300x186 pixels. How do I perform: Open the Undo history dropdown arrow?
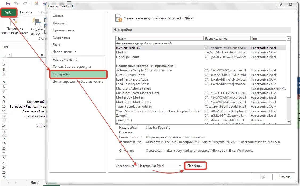click(x=20, y=4)
